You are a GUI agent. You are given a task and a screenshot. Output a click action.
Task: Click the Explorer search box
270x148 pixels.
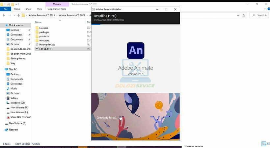pyautogui.click(x=259, y=15)
